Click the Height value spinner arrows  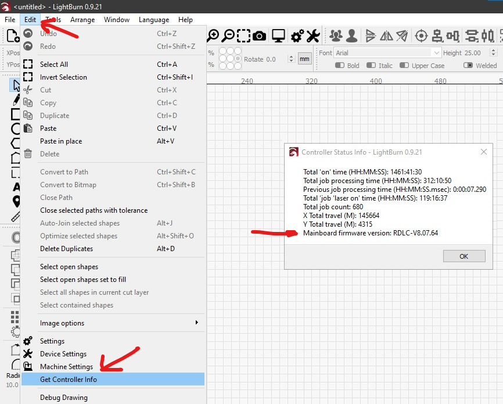click(494, 53)
